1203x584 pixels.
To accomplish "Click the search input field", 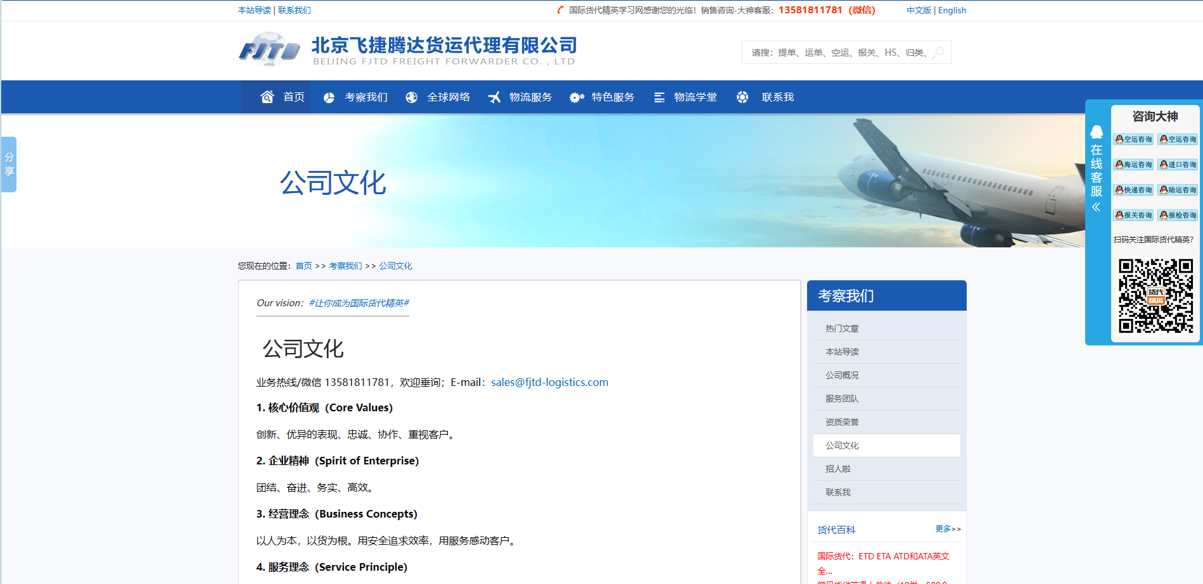I will click(x=839, y=53).
